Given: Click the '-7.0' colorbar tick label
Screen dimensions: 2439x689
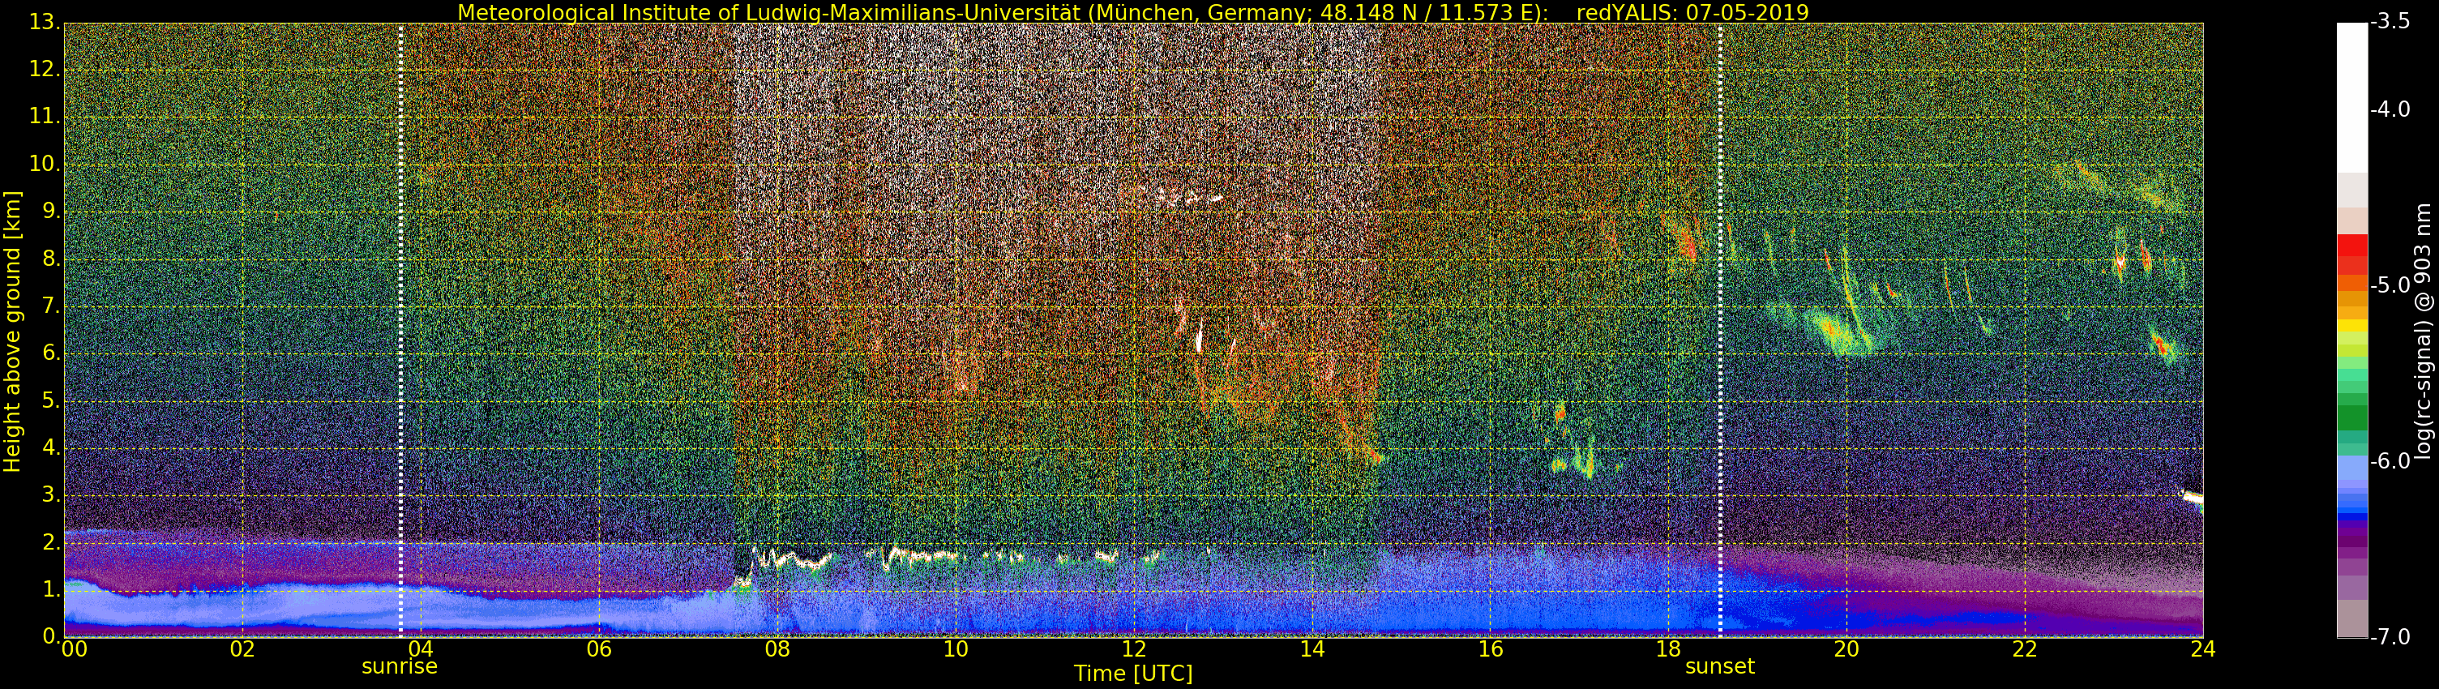Looking at the screenshot, I should (x=2390, y=637).
